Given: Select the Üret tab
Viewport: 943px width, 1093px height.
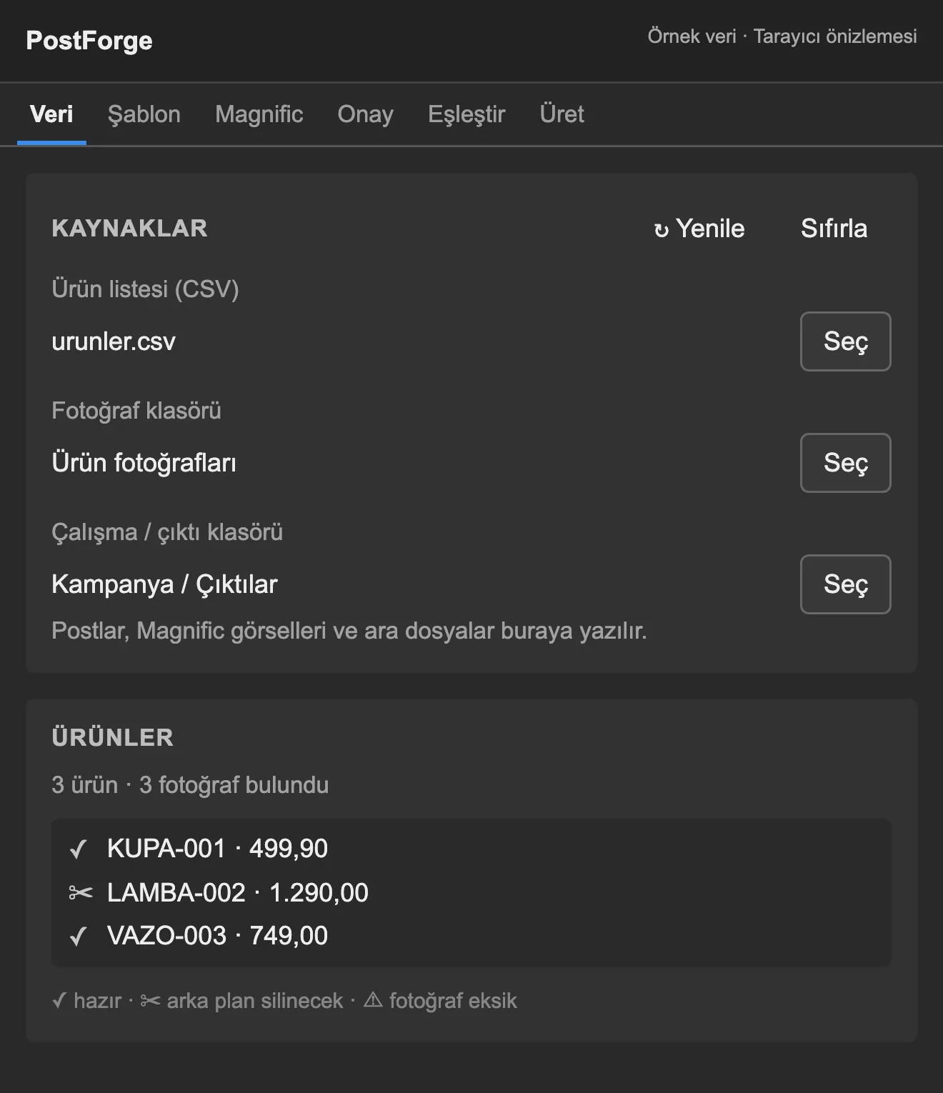Looking at the screenshot, I should pyautogui.click(x=562, y=114).
